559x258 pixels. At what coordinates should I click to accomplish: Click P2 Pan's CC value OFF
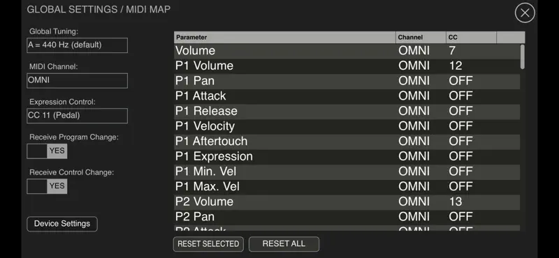[x=460, y=217]
